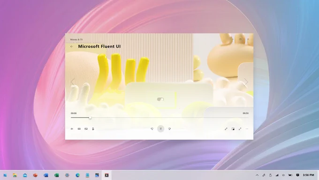Image resolution: width=319 pixels, height=180 pixels.
Task: Pause the video playback
Action: coord(160,129)
